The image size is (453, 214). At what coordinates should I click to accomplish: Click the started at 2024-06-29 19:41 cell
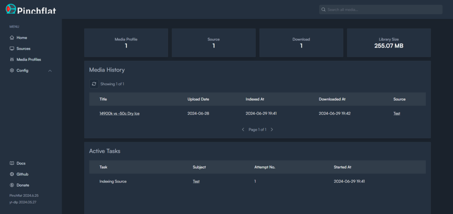point(349,181)
